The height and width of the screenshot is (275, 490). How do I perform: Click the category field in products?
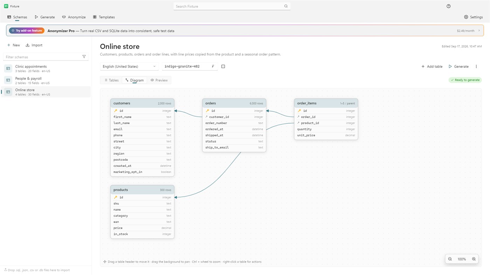(142, 216)
